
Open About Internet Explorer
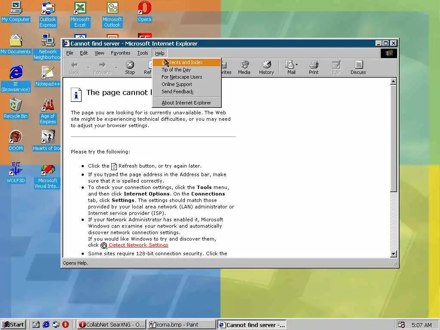click(186, 103)
